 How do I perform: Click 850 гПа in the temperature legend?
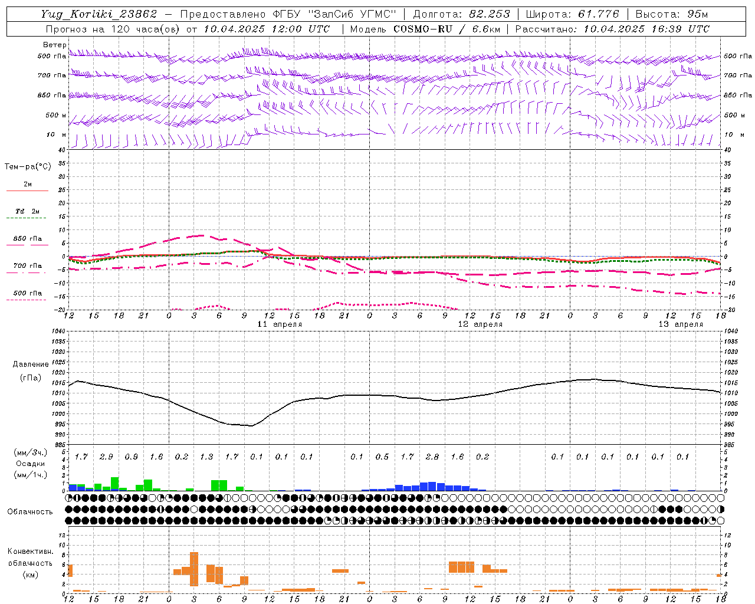tap(28, 239)
